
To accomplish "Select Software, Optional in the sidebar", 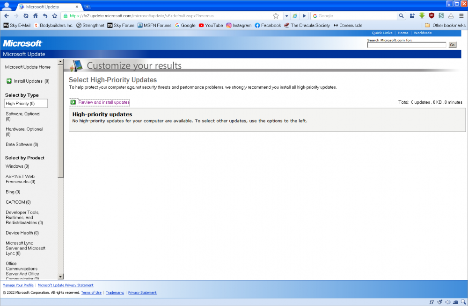I will [23, 114].
